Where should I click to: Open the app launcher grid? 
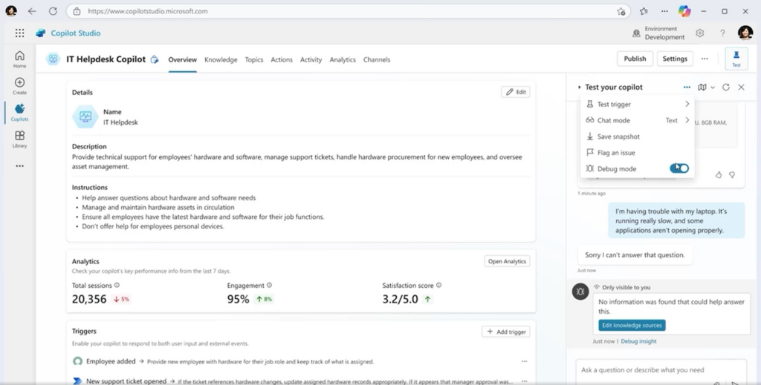coord(19,33)
